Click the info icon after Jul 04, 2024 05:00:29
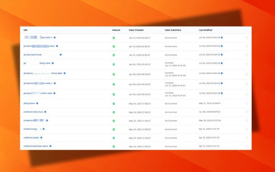 point(222,93)
